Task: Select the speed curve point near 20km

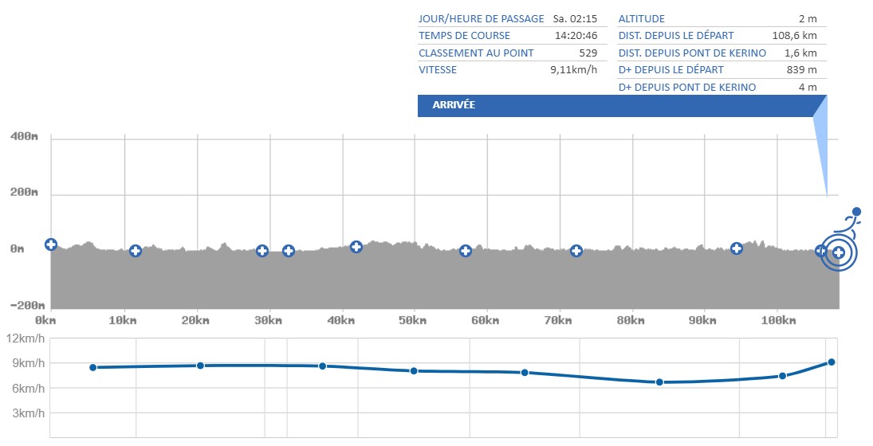Action: (x=200, y=366)
